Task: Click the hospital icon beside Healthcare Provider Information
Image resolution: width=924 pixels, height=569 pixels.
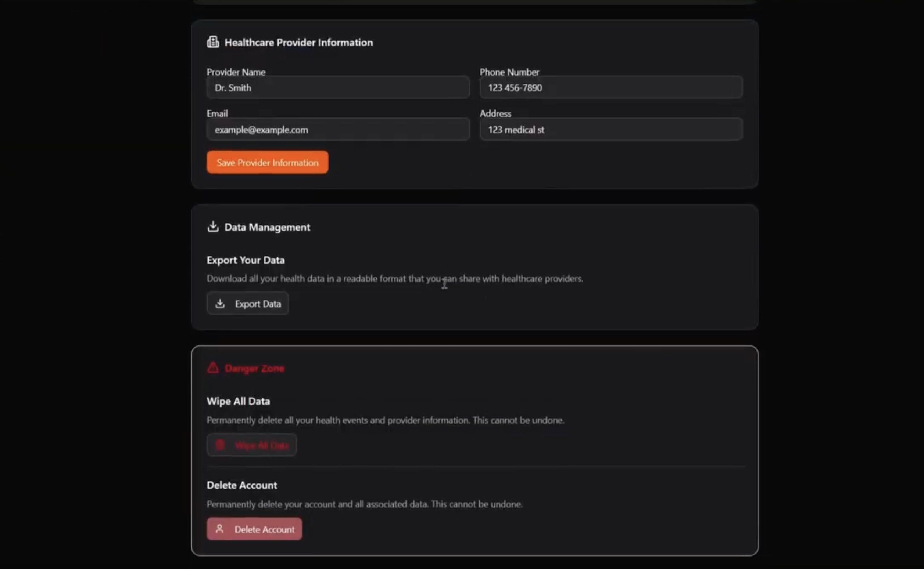Action: point(213,42)
